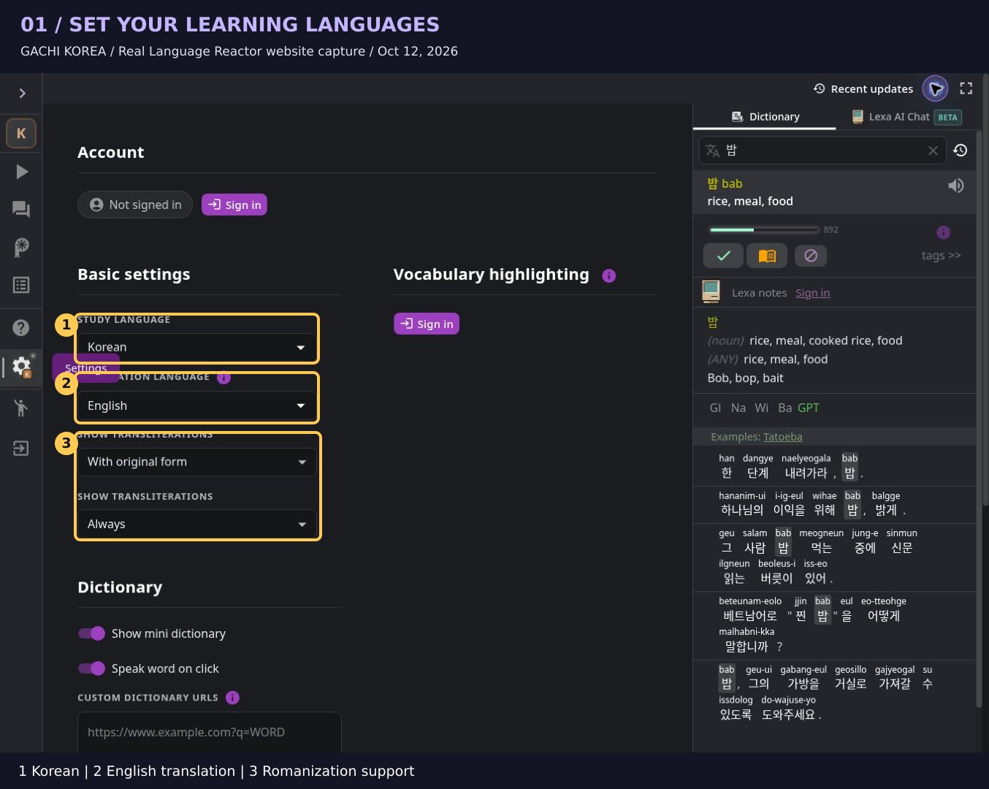989x789 pixels.
Task: Toggle Speak word on click switch
Action: 92,668
